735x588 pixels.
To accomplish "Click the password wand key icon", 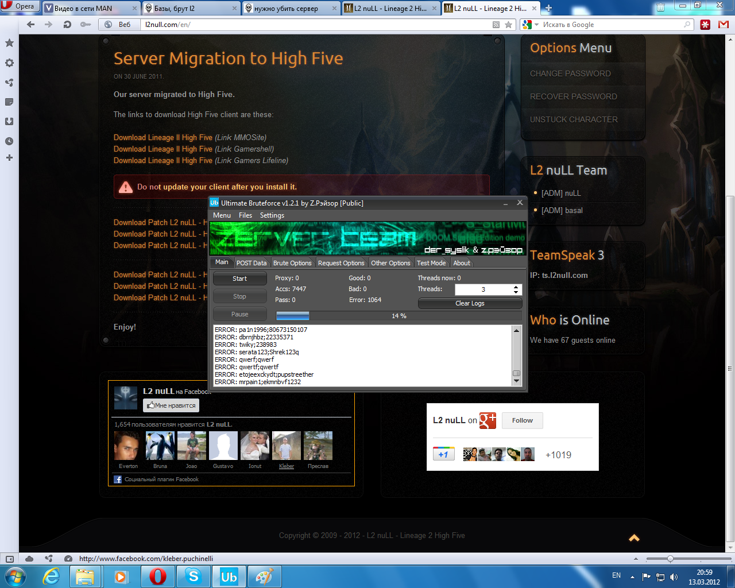I will pos(86,25).
